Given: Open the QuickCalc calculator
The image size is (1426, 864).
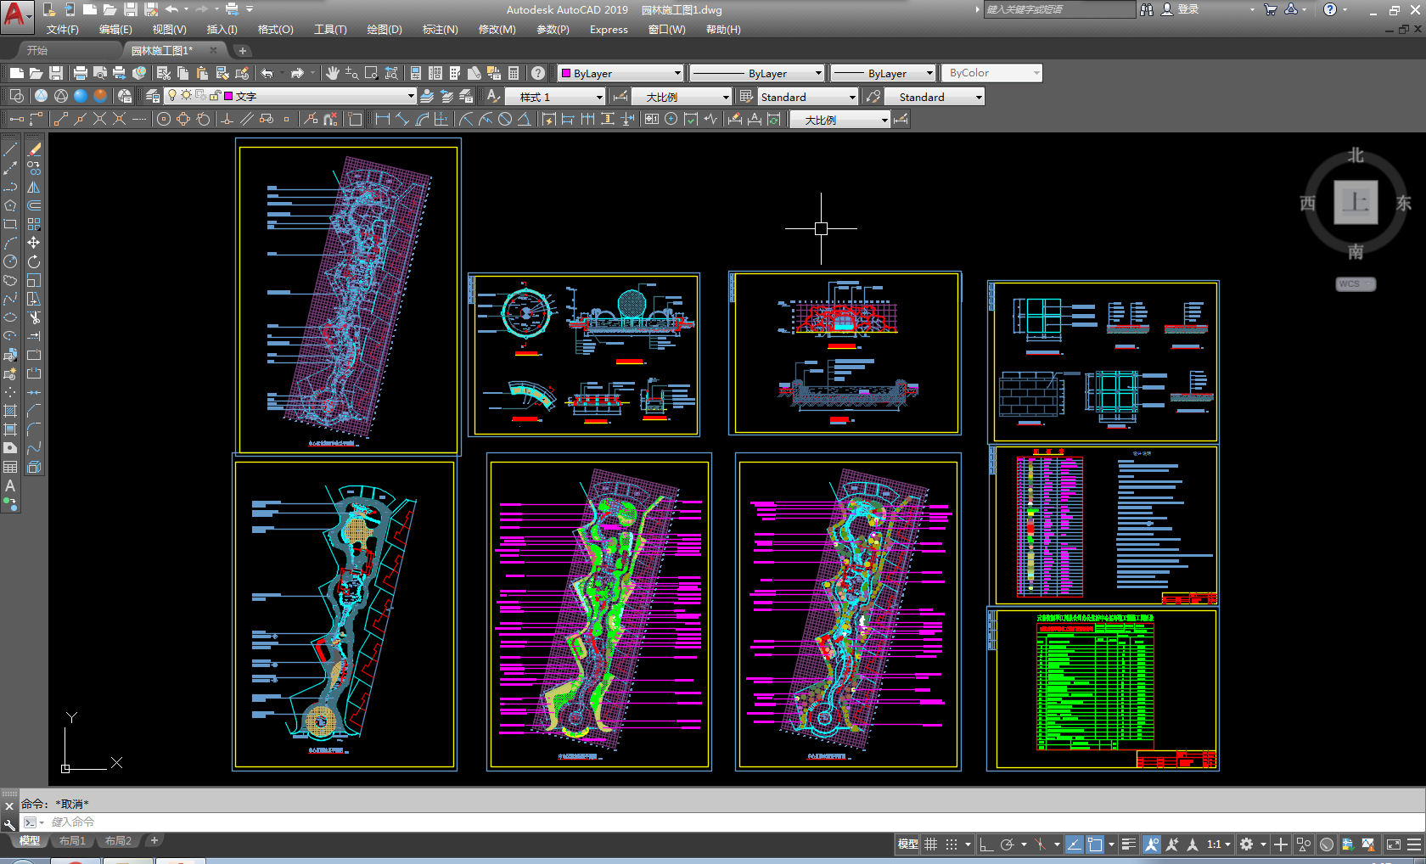Looking at the screenshot, I should (x=514, y=73).
